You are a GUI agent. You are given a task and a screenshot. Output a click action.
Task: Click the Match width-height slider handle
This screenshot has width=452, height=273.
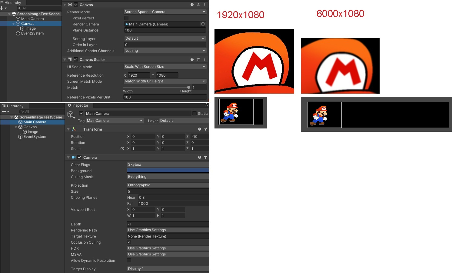coord(189,87)
